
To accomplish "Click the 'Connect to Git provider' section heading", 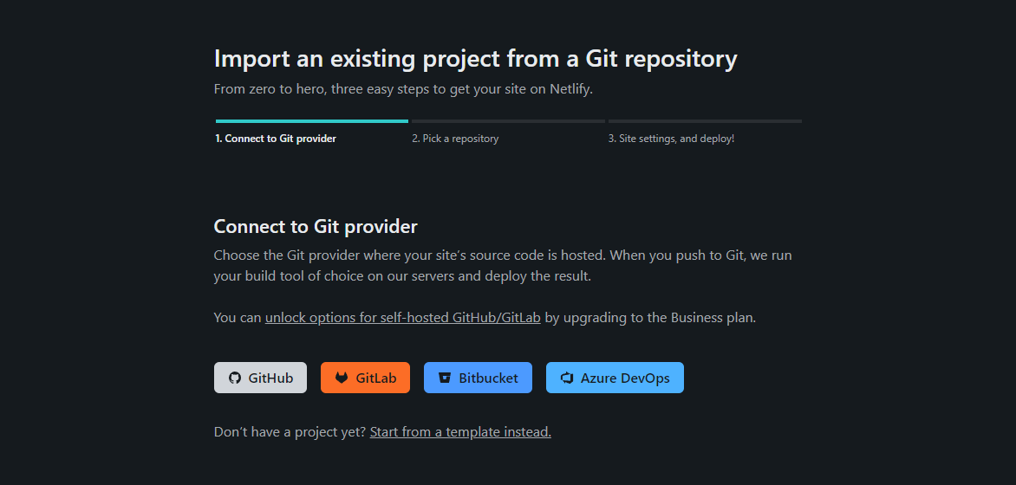I will (x=316, y=227).
